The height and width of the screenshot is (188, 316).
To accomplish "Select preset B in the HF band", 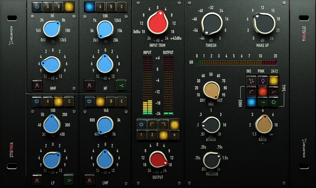I will [111, 7].
